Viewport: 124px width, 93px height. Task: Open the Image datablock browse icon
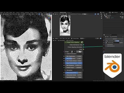[72, 52]
